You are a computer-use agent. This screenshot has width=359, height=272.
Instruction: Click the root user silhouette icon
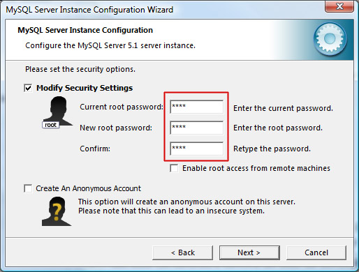click(x=57, y=112)
